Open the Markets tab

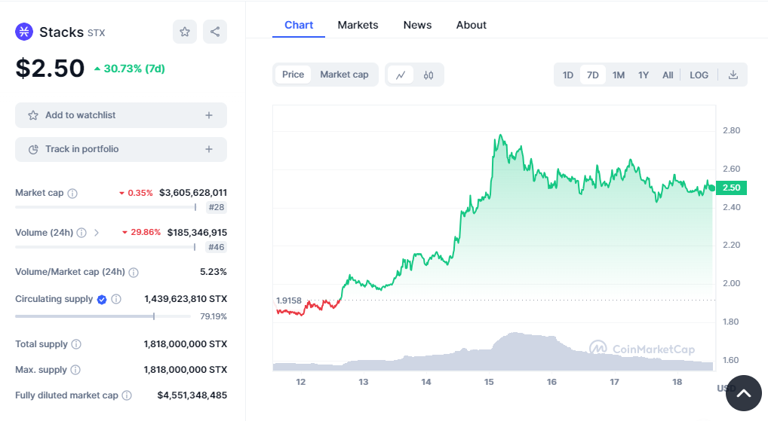point(358,25)
